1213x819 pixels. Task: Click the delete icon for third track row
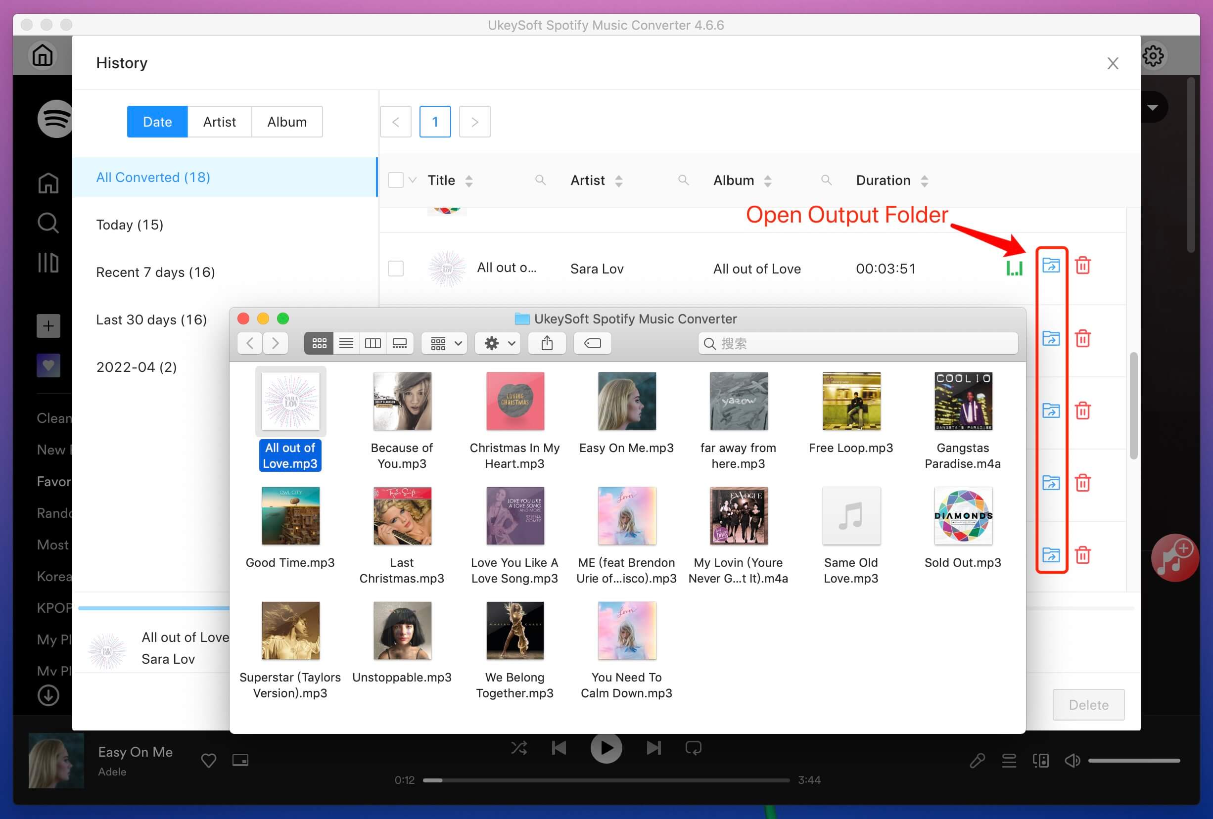pyautogui.click(x=1082, y=411)
